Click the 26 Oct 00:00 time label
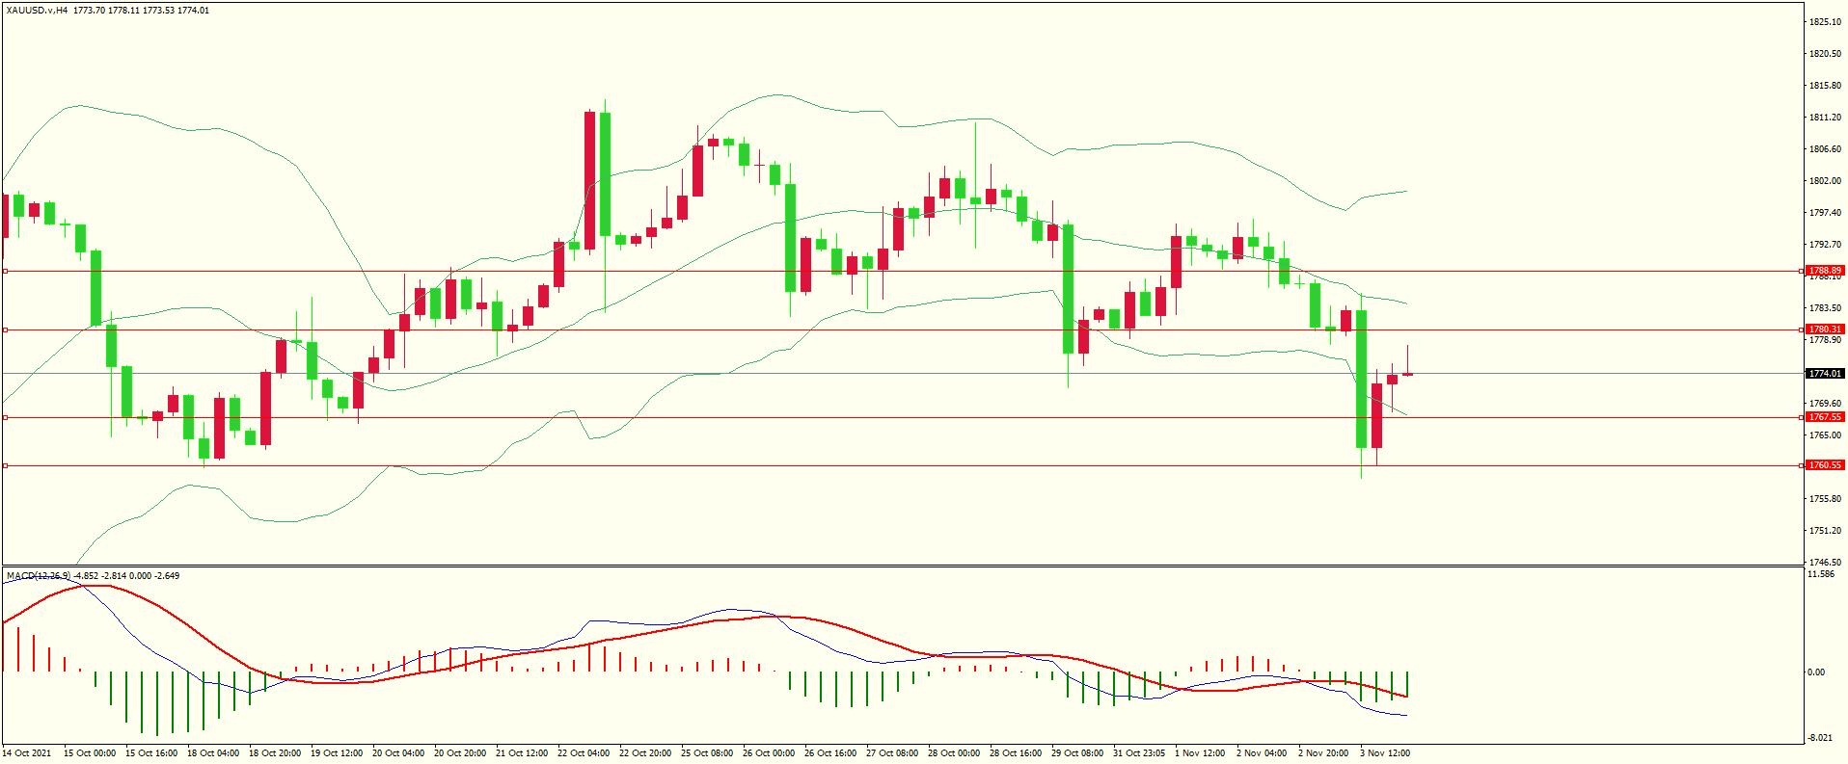1848x764 pixels. coord(769,753)
